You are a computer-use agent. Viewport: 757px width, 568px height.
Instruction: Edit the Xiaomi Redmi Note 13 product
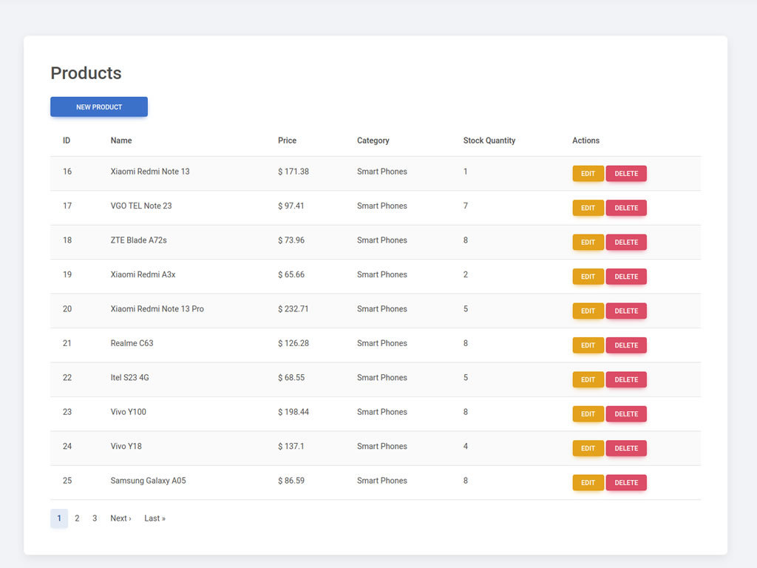tap(588, 173)
